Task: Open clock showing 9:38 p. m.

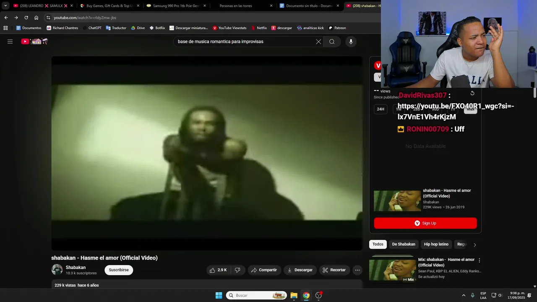Action: (516, 295)
